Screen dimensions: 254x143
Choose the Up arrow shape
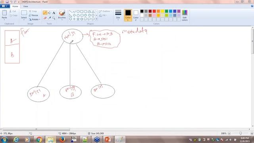(x=93, y=15)
